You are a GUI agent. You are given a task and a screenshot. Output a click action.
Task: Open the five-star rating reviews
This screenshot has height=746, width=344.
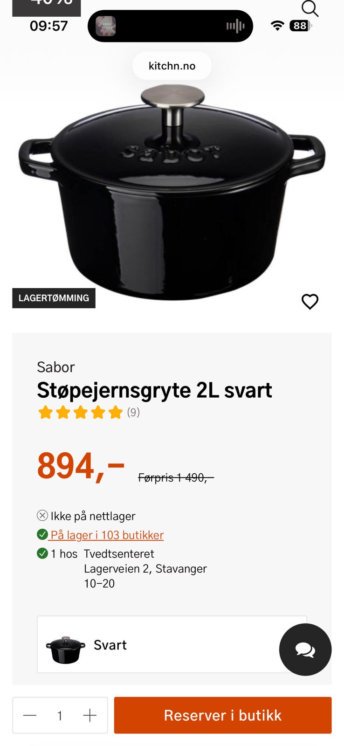pos(89,412)
